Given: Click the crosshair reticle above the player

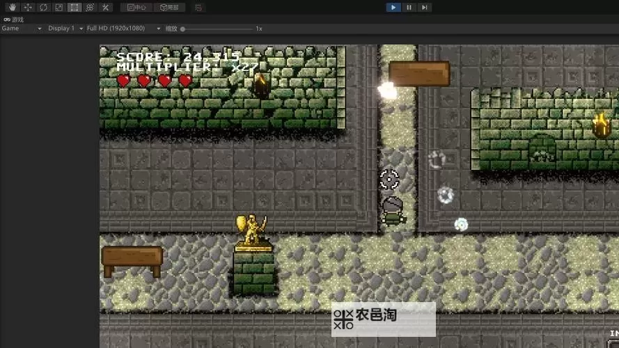Looking at the screenshot, I should (389, 180).
